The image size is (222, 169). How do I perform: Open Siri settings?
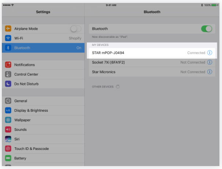click(43, 139)
